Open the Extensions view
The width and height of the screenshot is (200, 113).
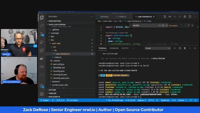click(42, 50)
